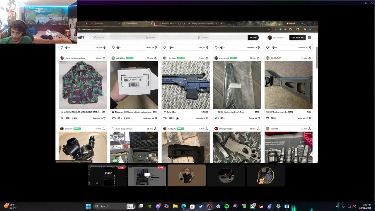Image resolution: width=375 pixels, height=211 pixels.
Task: Open the MP5k folding brace photo
Action: click(289, 85)
